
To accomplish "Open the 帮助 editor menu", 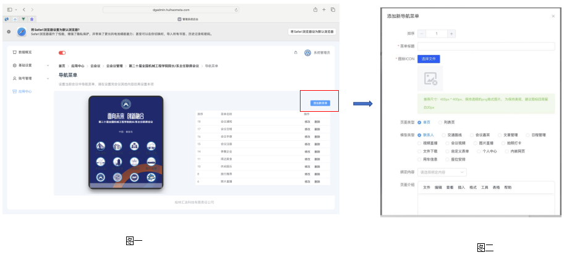I will 508,188.
